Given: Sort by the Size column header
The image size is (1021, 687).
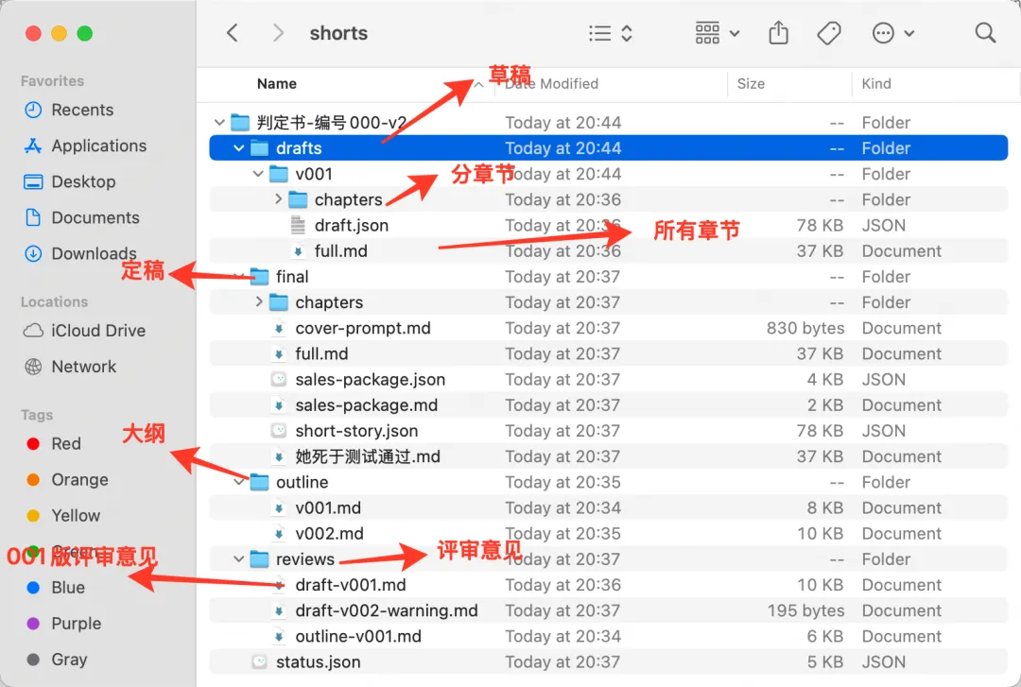Looking at the screenshot, I should click(x=751, y=84).
